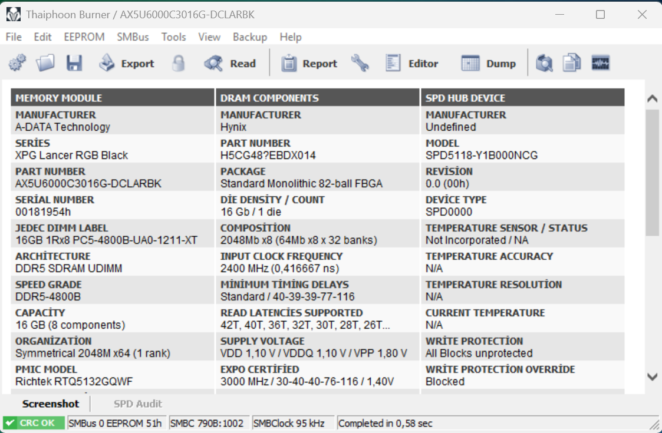This screenshot has height=433, width=662.
Task: Click part number AX5U6000C3016G-DCLARBK in the table
Action: tap(88, 184)
